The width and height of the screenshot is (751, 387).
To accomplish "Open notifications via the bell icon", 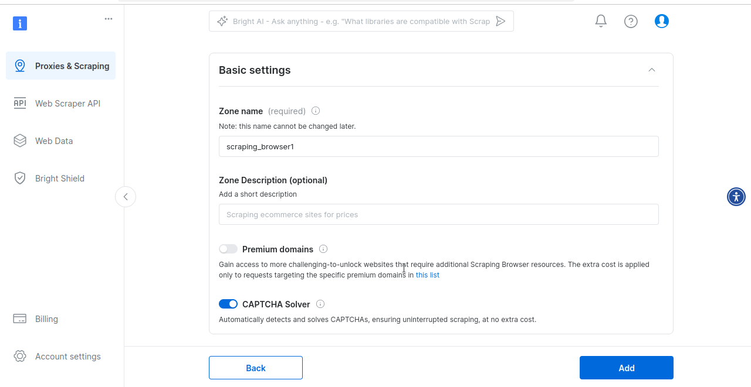I will tap(600, 20).
